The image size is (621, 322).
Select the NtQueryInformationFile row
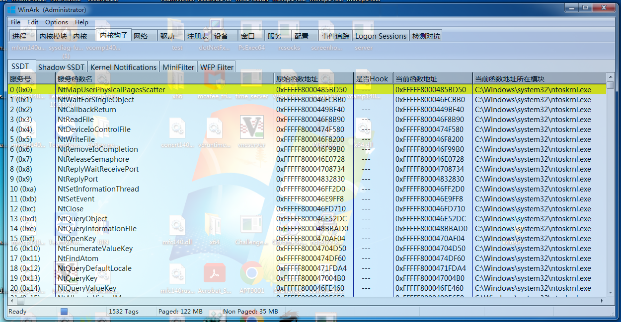pyautogui.click(x=307, y=228)
